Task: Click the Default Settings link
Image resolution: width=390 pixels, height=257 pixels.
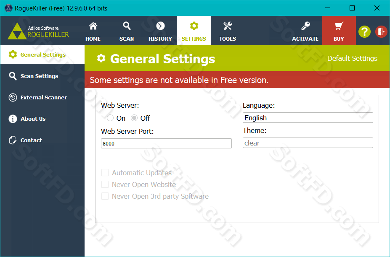Action: pyautogui.click(x=352, y=59)
